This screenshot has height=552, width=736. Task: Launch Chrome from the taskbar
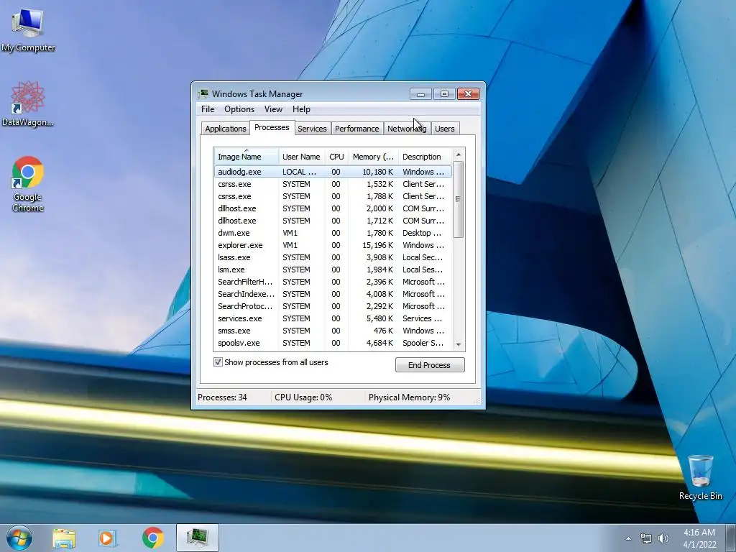pos(152,538)
